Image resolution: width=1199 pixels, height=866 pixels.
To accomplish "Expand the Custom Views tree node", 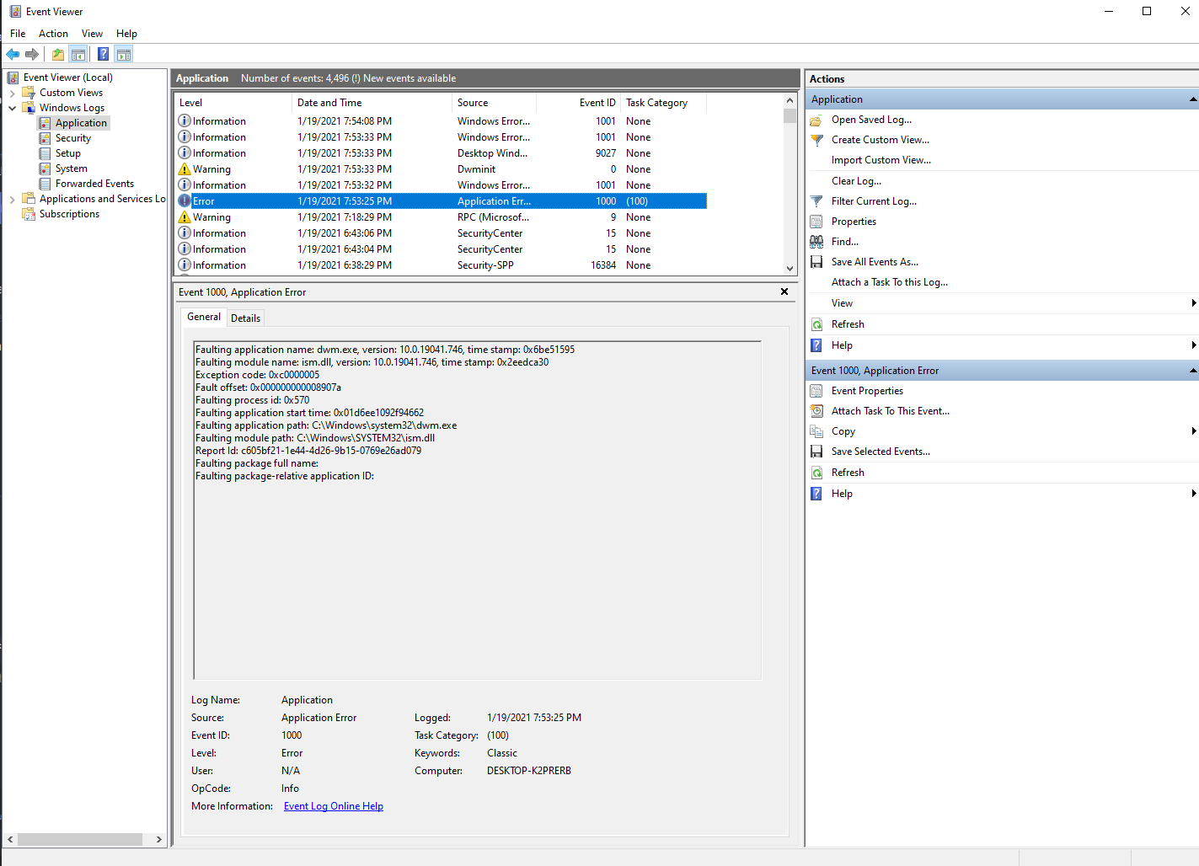I will point(13,93).
